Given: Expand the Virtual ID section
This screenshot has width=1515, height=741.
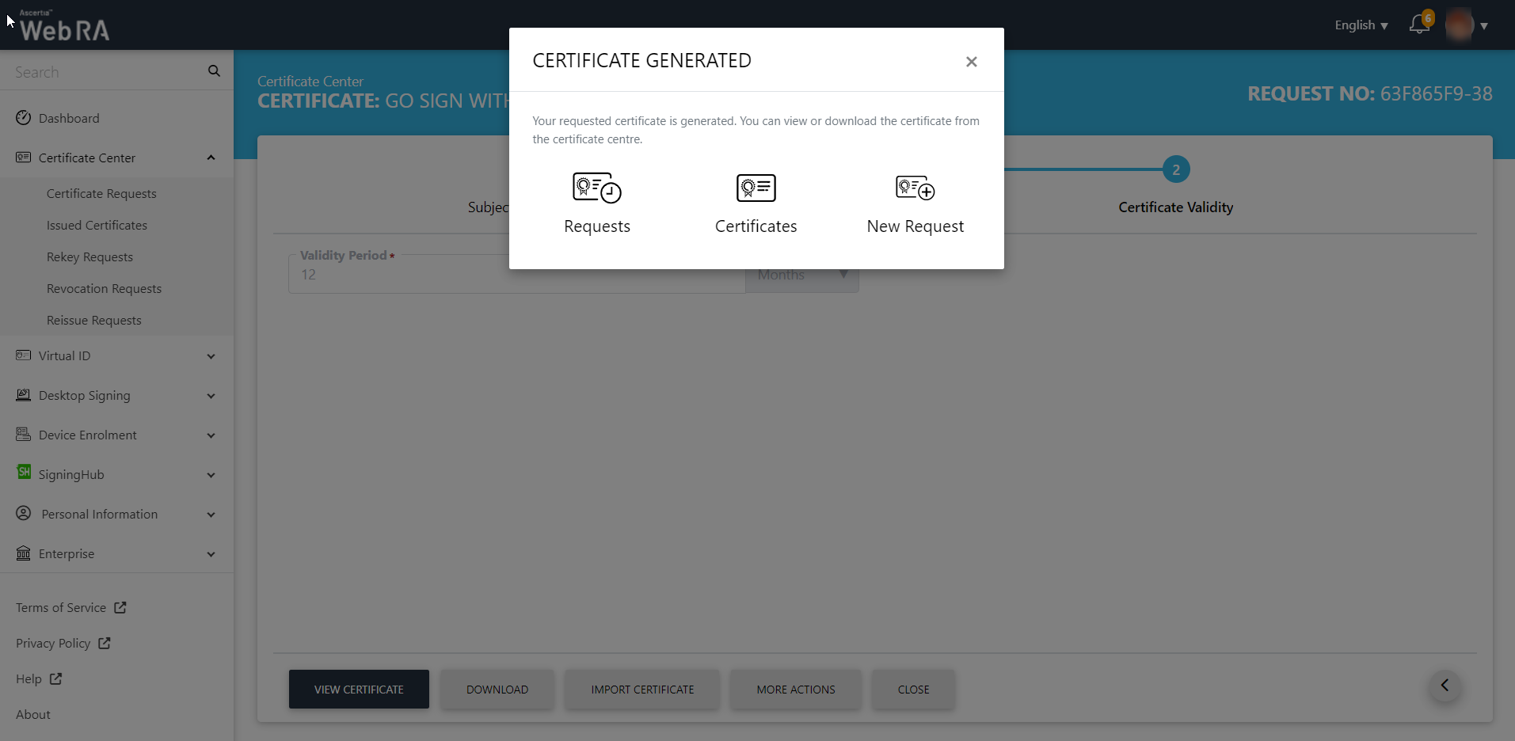Looking at the screenshot, I should [x=211, y=356].
